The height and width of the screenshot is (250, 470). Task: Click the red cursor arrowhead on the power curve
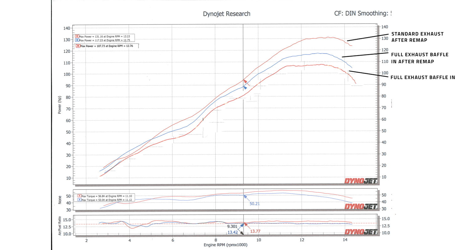(245, 81)
